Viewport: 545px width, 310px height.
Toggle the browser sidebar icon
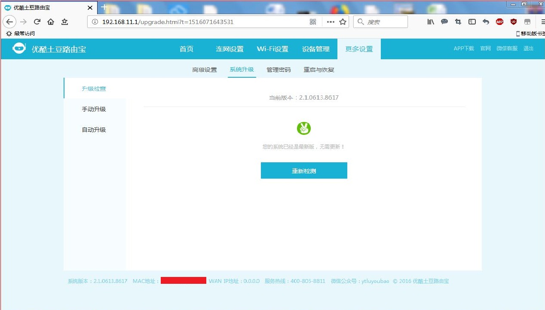(x=472, y=22)
